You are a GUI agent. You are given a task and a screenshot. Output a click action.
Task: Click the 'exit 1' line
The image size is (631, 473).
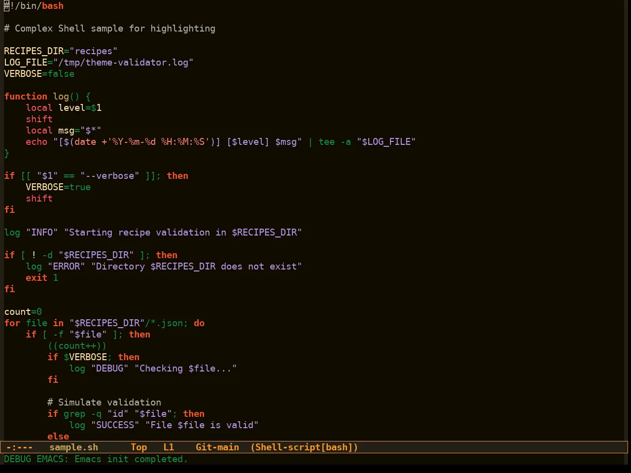(42, 278)
